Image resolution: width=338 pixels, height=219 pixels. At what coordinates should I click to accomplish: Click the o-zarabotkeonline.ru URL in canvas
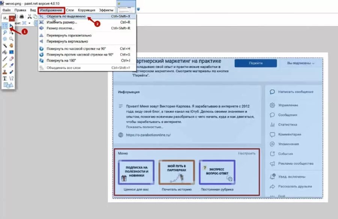pyautogui.click(x=148, y=135)
